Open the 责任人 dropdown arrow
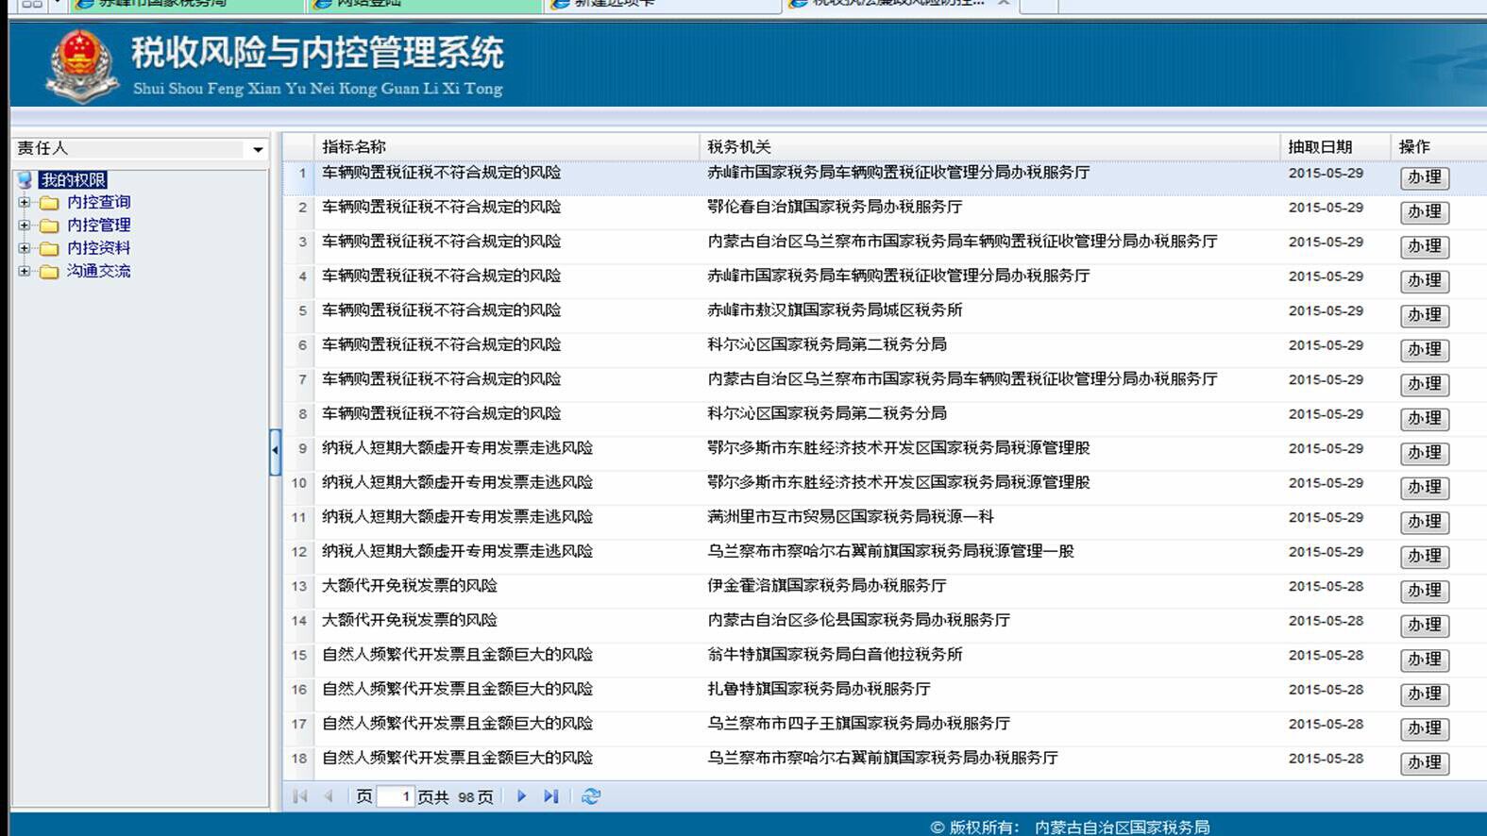This screenshot has height=836, width=1487. pyautogui.click(x=258, y=149)
